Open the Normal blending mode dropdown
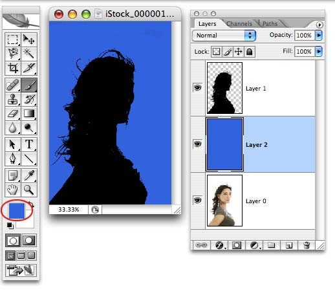The height and width of the screenshot is (297, 335). pyautogui.click(x=224, y=36)
